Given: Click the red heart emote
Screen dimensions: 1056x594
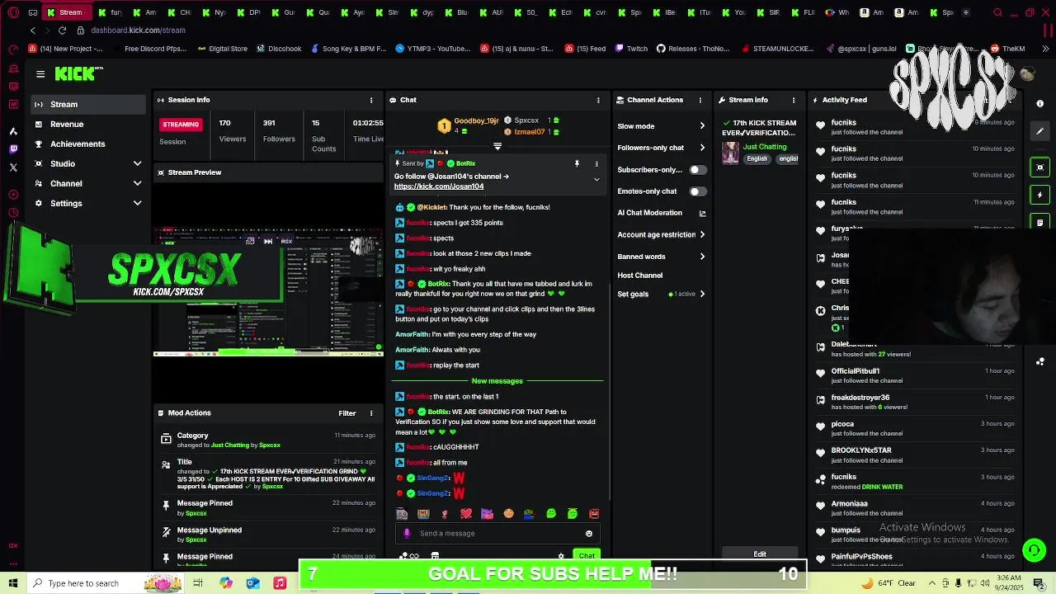Looking at the screenshot, I should [x=466, y=514].
